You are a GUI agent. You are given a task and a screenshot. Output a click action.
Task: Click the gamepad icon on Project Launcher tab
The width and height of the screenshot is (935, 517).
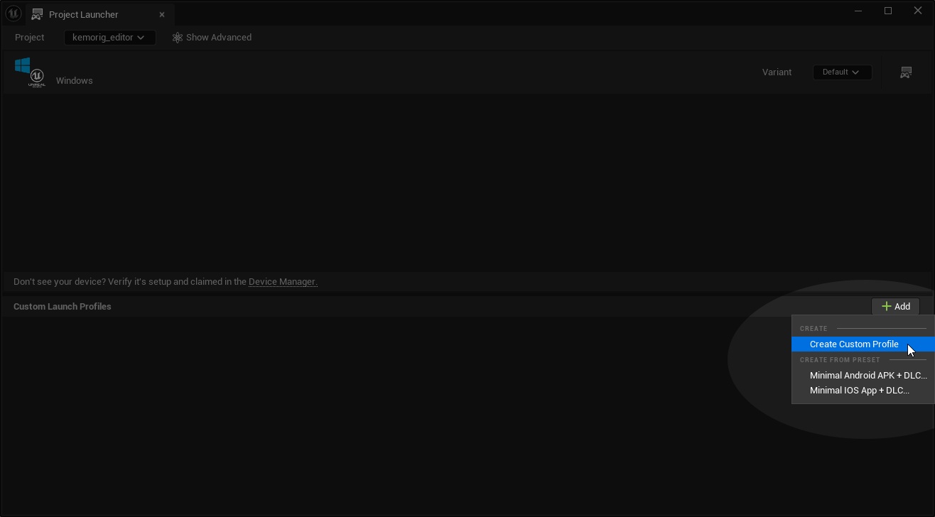(x=36, y=14)
